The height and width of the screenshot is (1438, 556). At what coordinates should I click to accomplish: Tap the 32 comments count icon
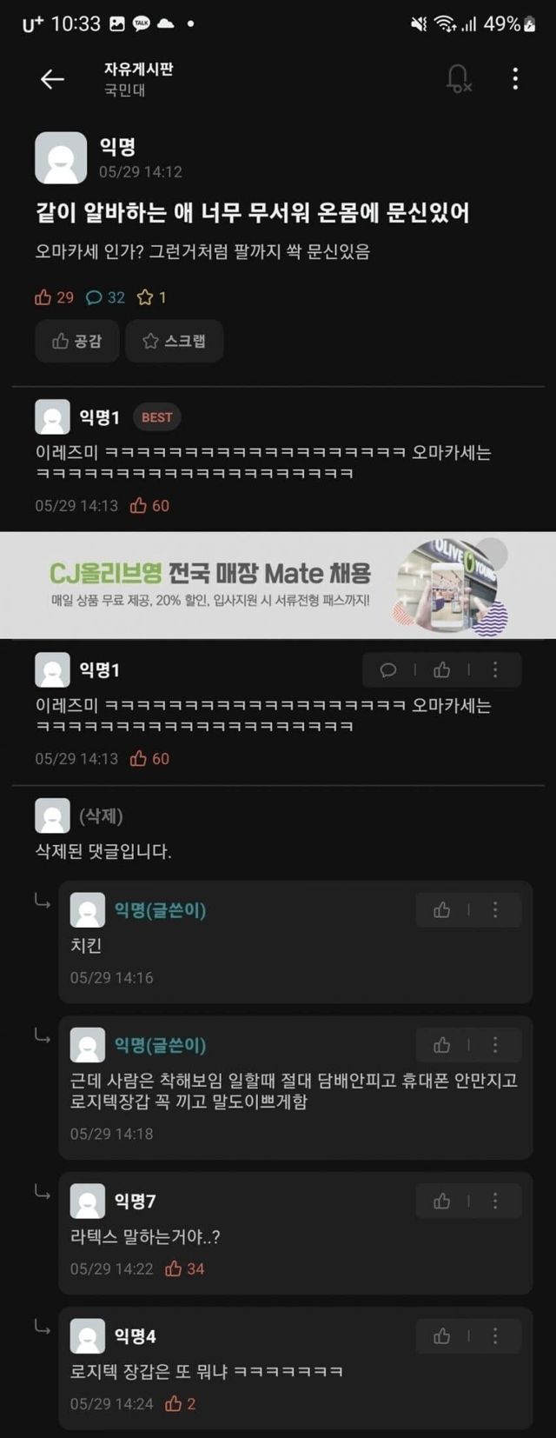105,297
